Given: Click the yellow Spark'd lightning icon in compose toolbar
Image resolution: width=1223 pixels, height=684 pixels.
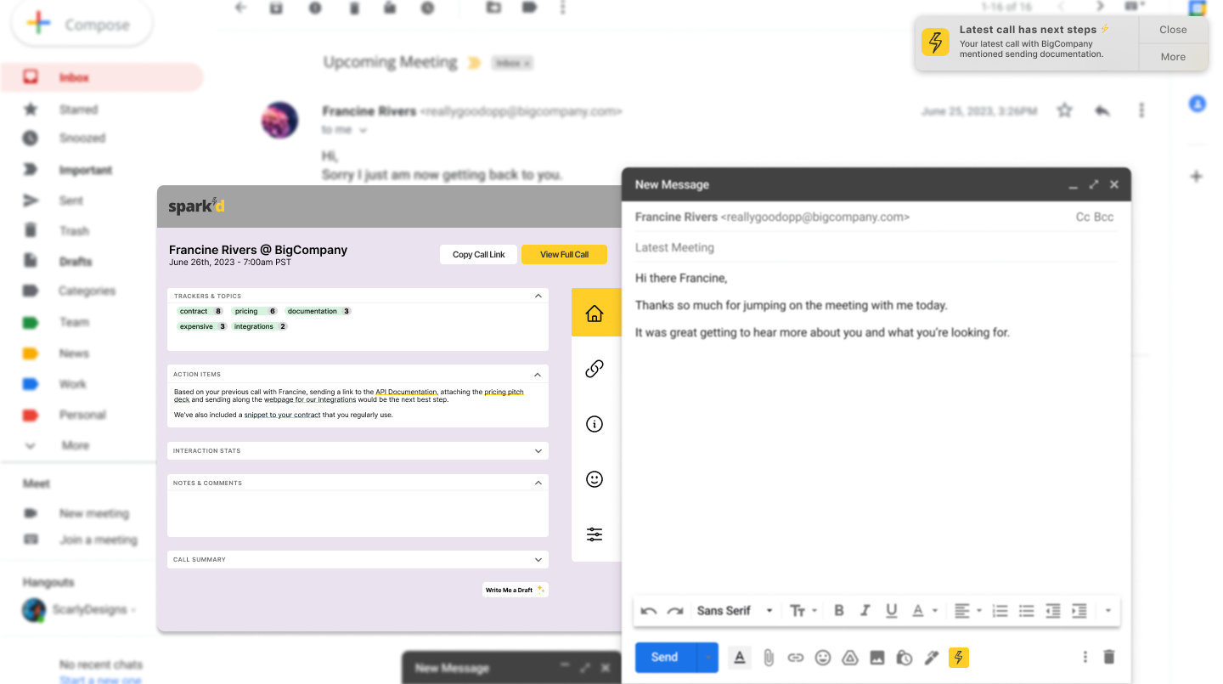Looking at the screenshot, I should [959, 657].
